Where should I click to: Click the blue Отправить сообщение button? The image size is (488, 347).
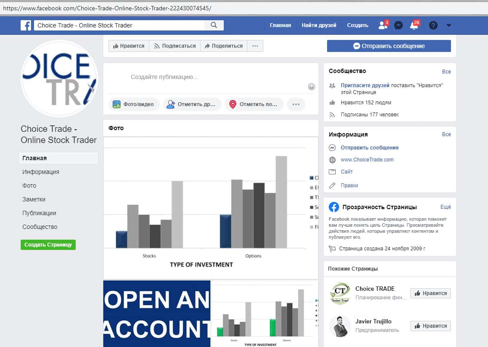[x=389, y=46]
